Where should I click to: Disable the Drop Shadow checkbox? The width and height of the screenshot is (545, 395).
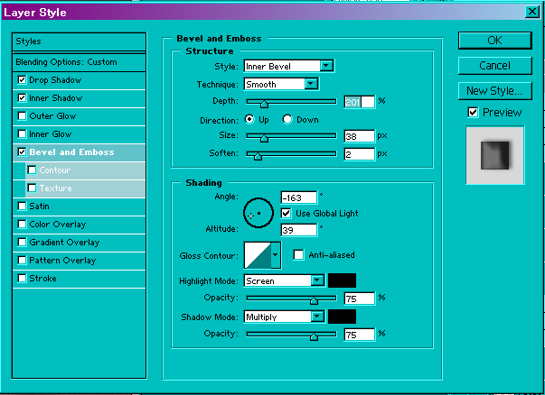22,80
